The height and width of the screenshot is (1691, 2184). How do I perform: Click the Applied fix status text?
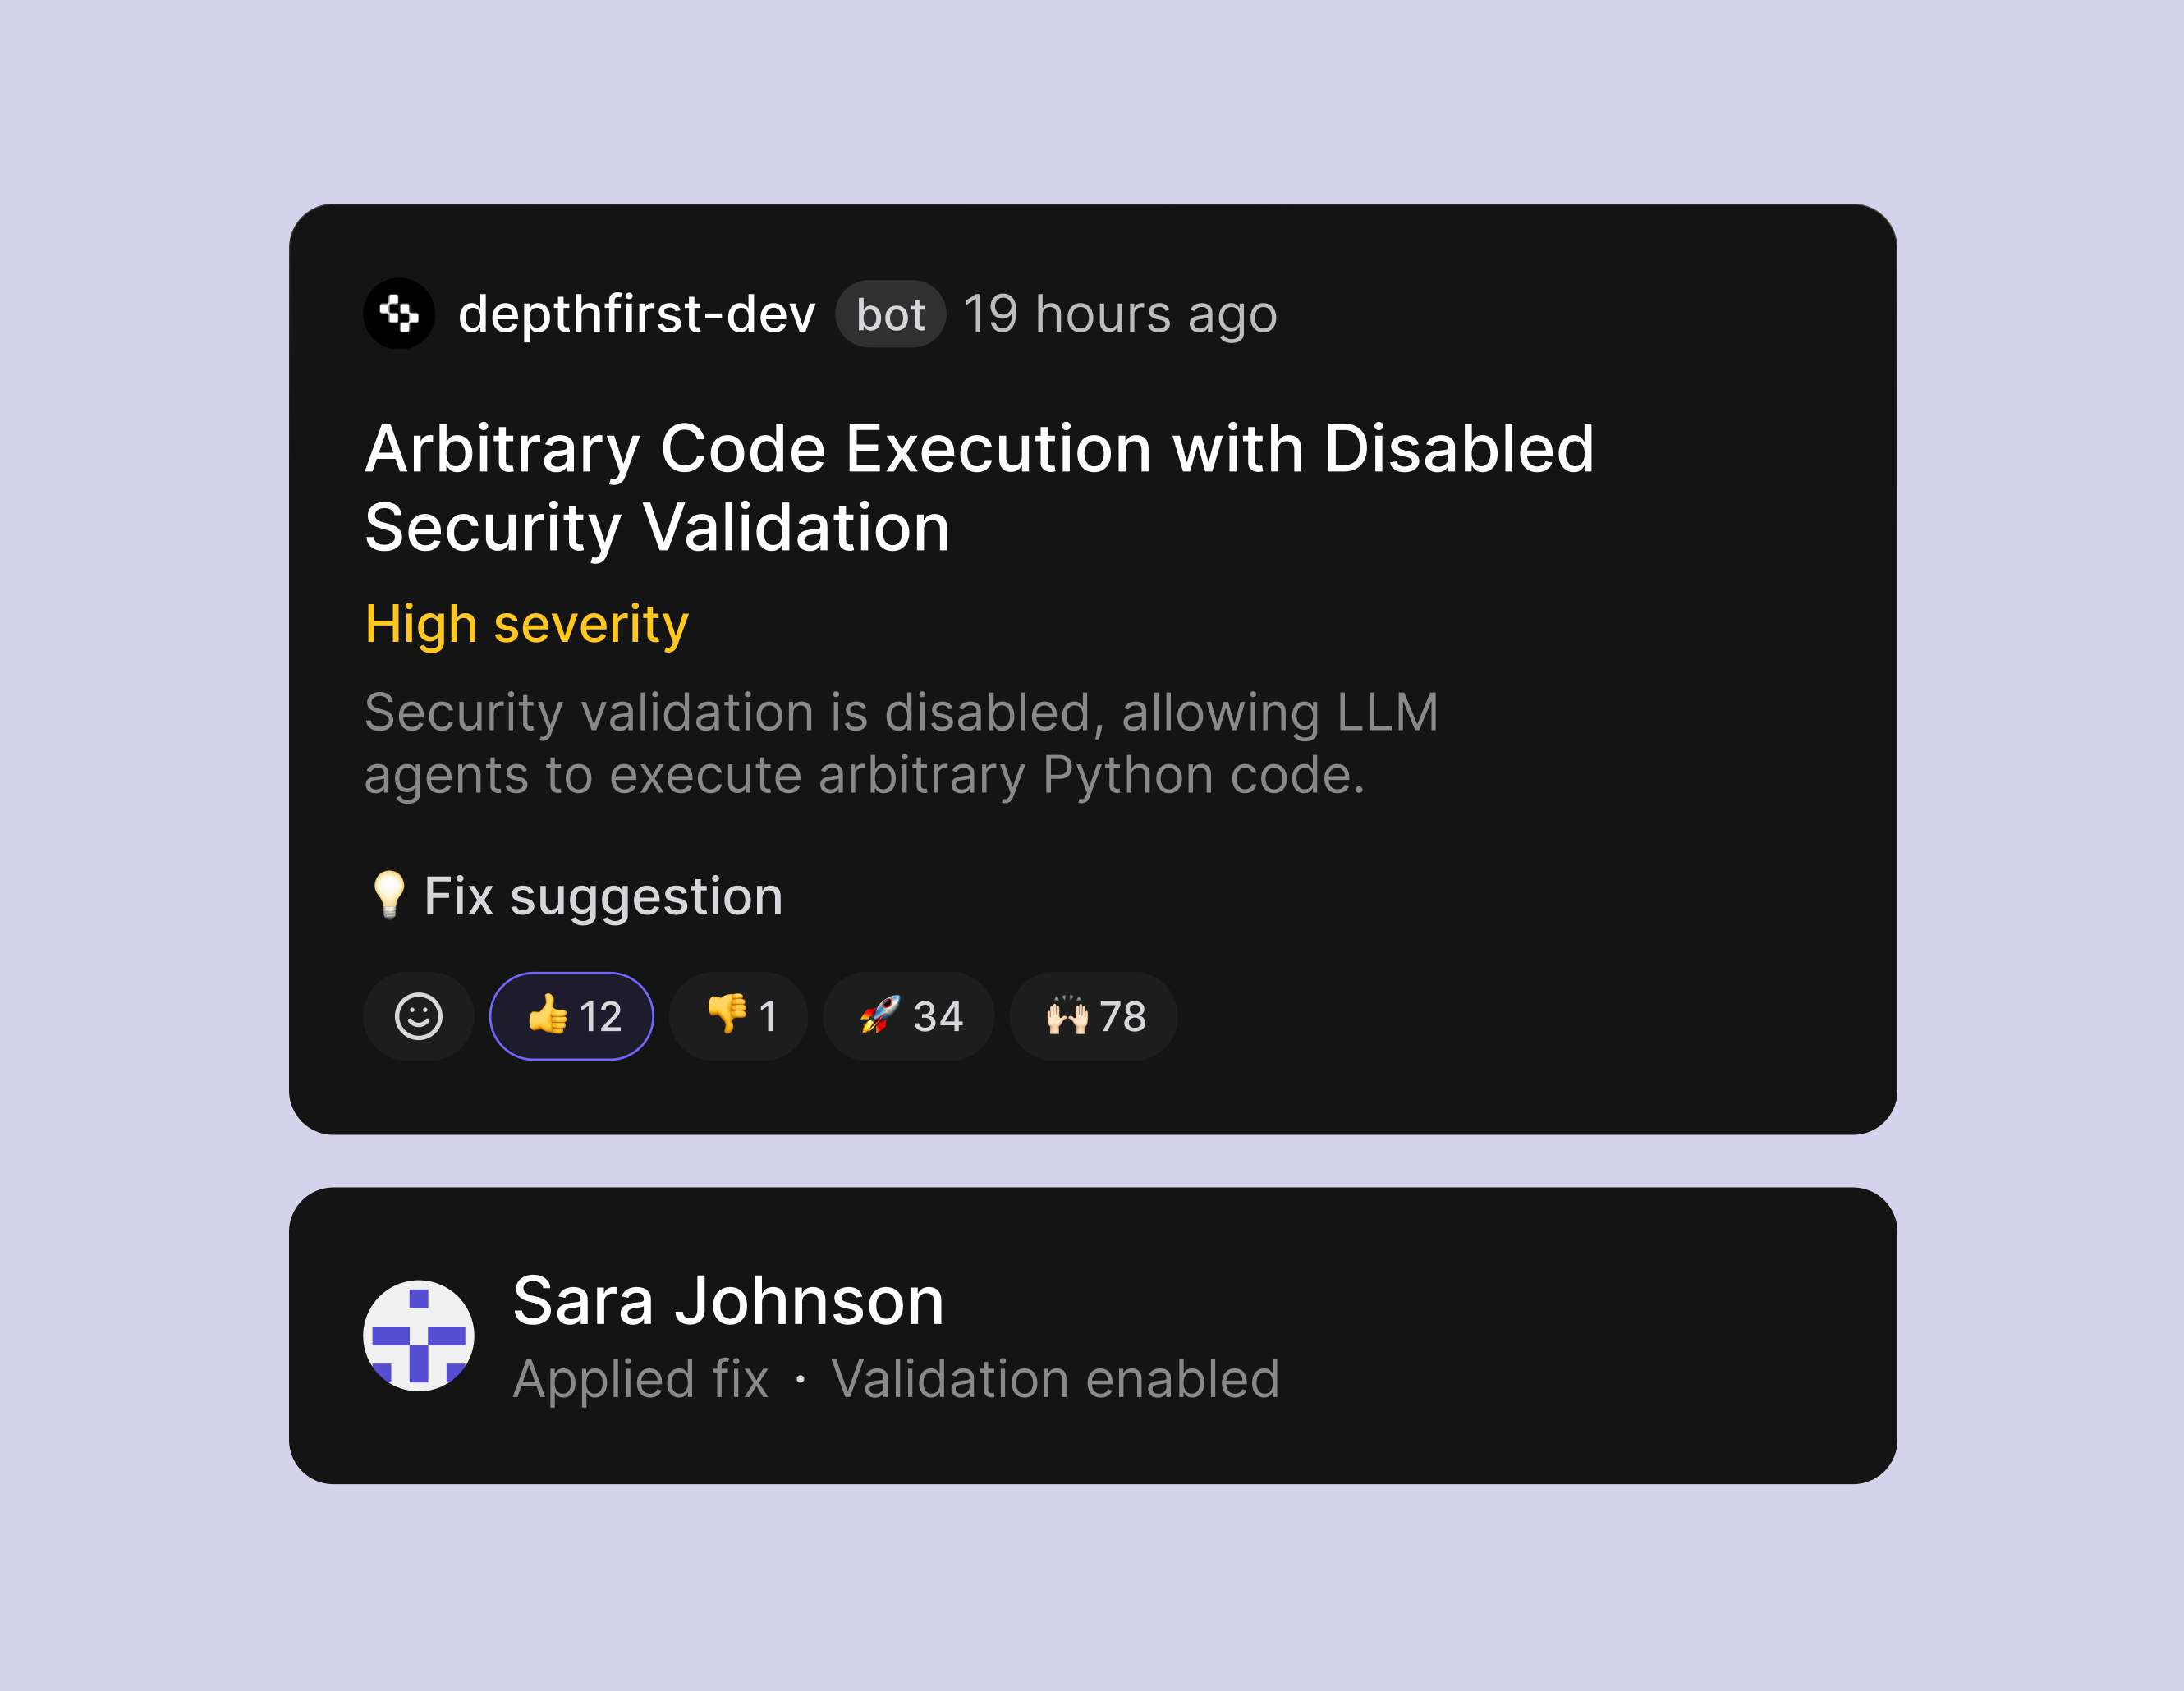point(640,1379)
